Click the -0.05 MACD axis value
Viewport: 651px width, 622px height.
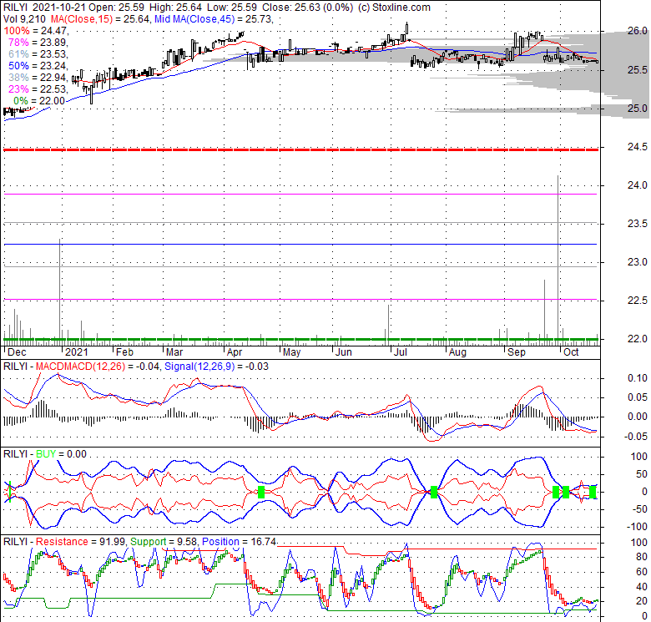(636, 437)
